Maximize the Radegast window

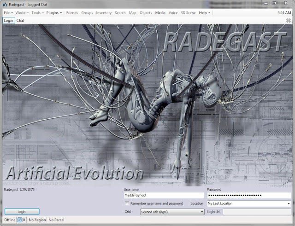[274, 3]
